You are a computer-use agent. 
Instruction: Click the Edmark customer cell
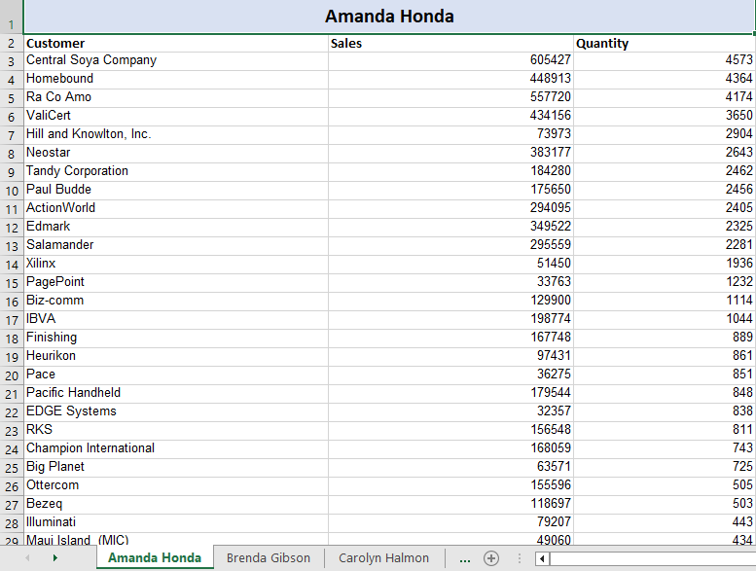[x=176, y=228]
